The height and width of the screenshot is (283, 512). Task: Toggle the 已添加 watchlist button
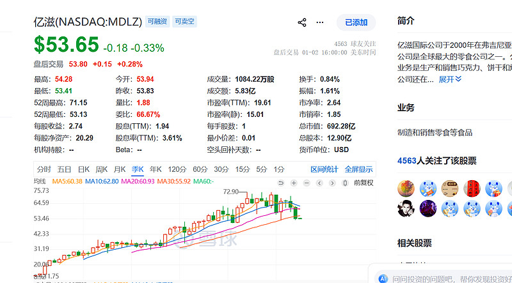pyautogui.click(x=356, y=22)
